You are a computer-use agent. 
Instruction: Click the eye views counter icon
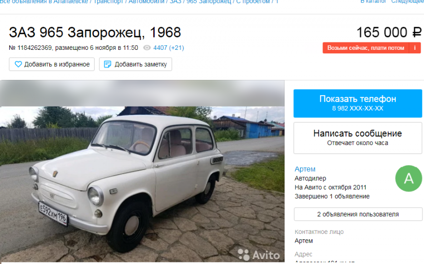click(x=147, y=48)
